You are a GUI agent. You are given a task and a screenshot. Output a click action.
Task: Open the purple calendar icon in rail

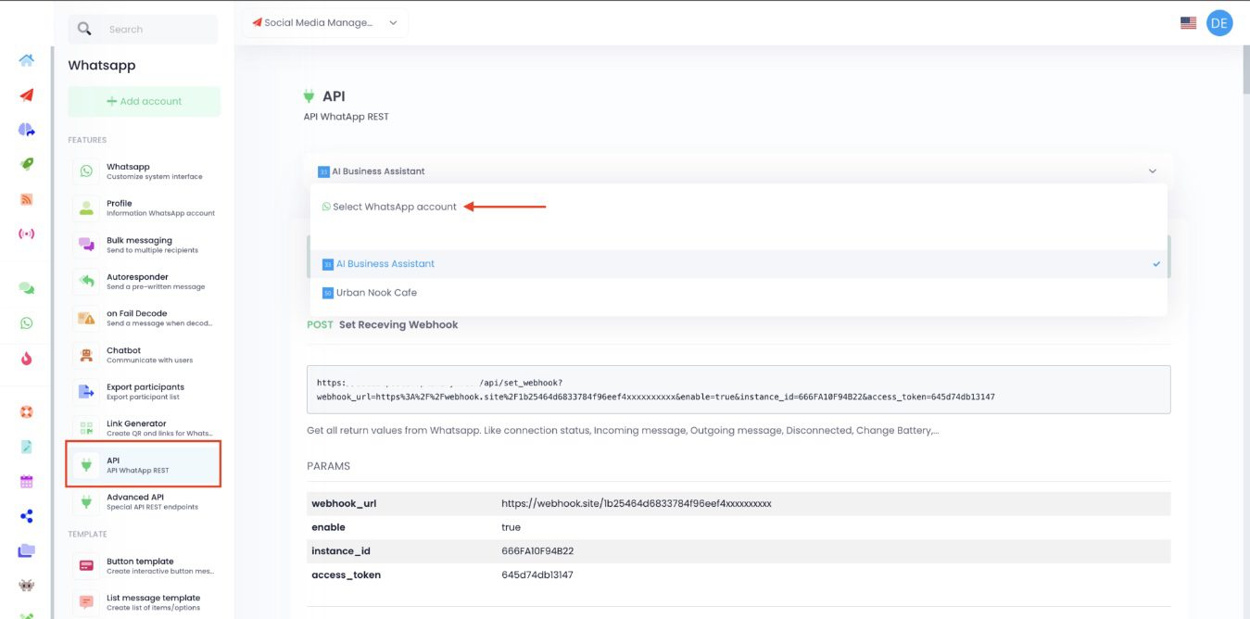click(x=26, y=482)
